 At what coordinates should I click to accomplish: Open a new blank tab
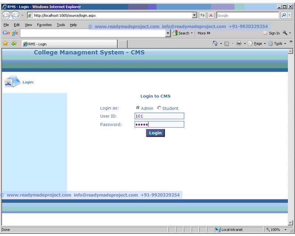coord(123,44)
